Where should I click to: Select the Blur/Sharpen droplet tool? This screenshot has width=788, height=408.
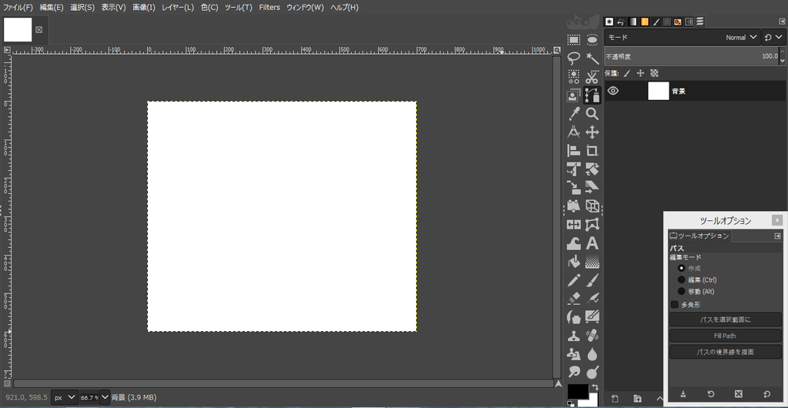pos(593,354)
